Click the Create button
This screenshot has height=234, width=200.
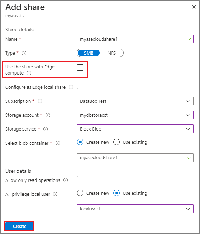click(x=19, y=226)
